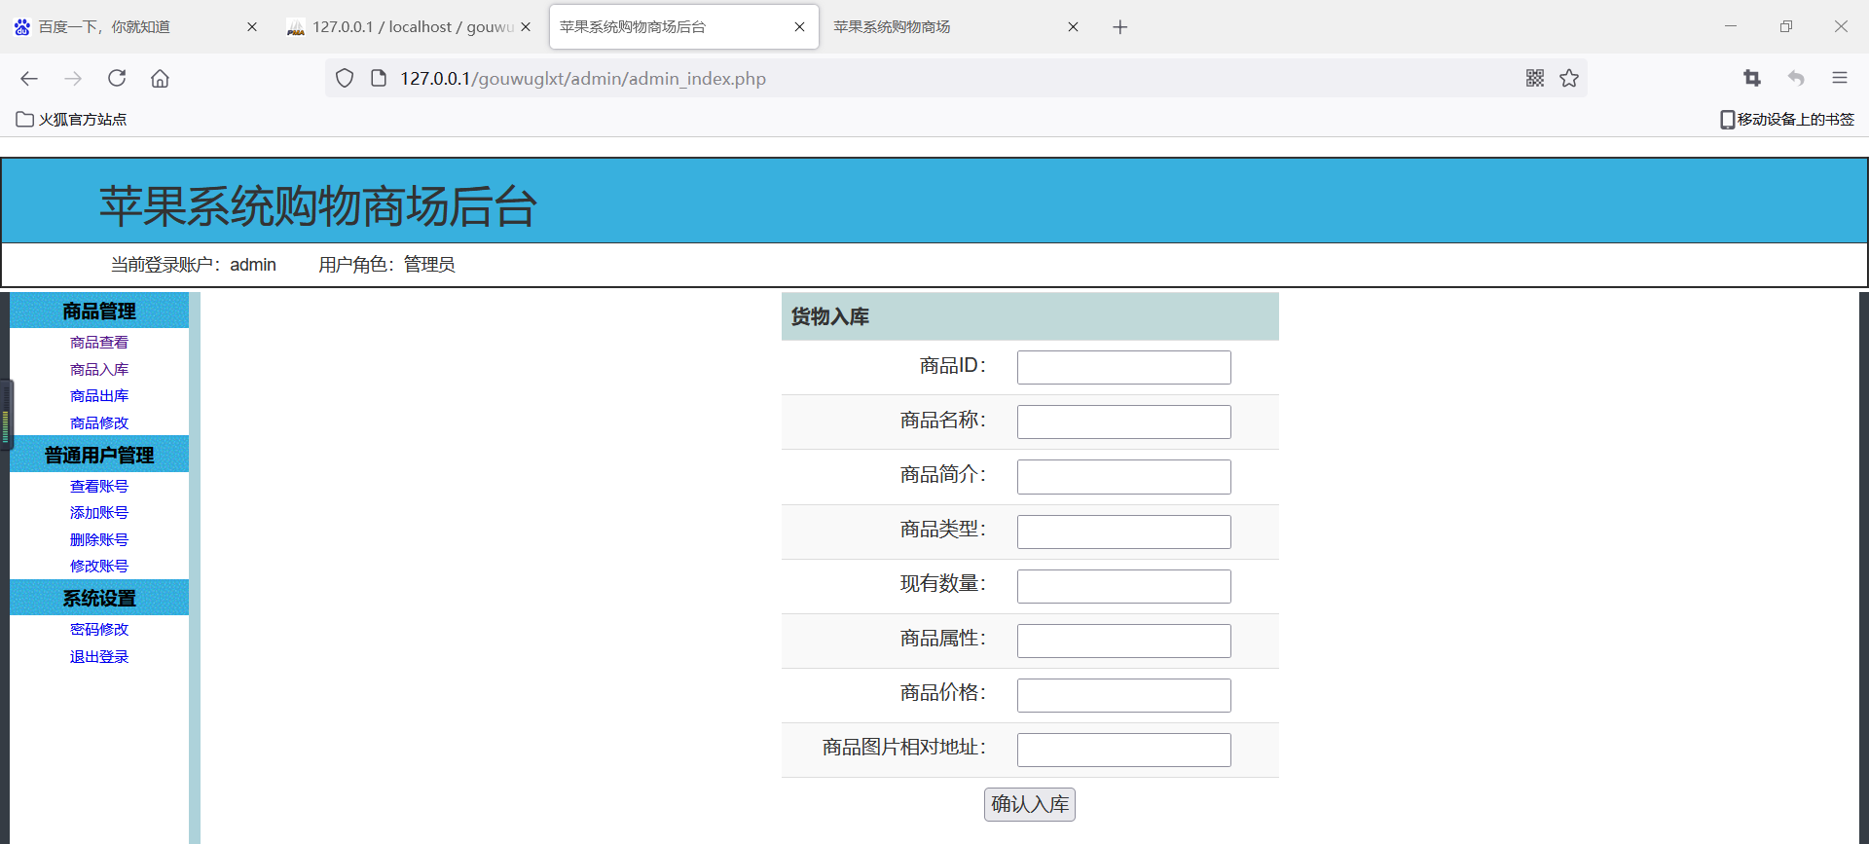Click the 当前登录账户: admin text
The image size is (1869, 844).
(x=194, y=265)
